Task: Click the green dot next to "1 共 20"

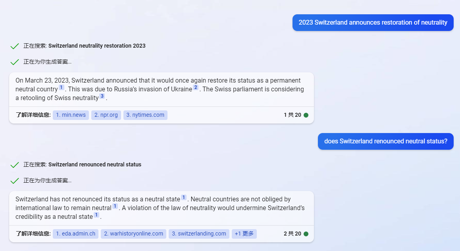Action: pyautogui.click(x=306, y=115)
